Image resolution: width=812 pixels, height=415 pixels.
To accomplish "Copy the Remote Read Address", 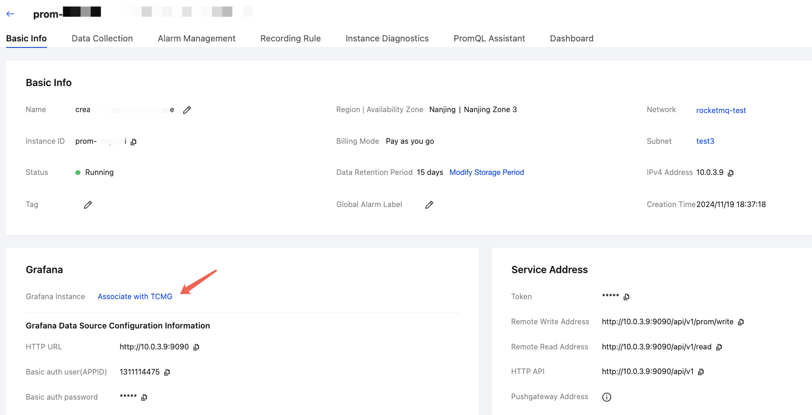I will tap(719, 347).
